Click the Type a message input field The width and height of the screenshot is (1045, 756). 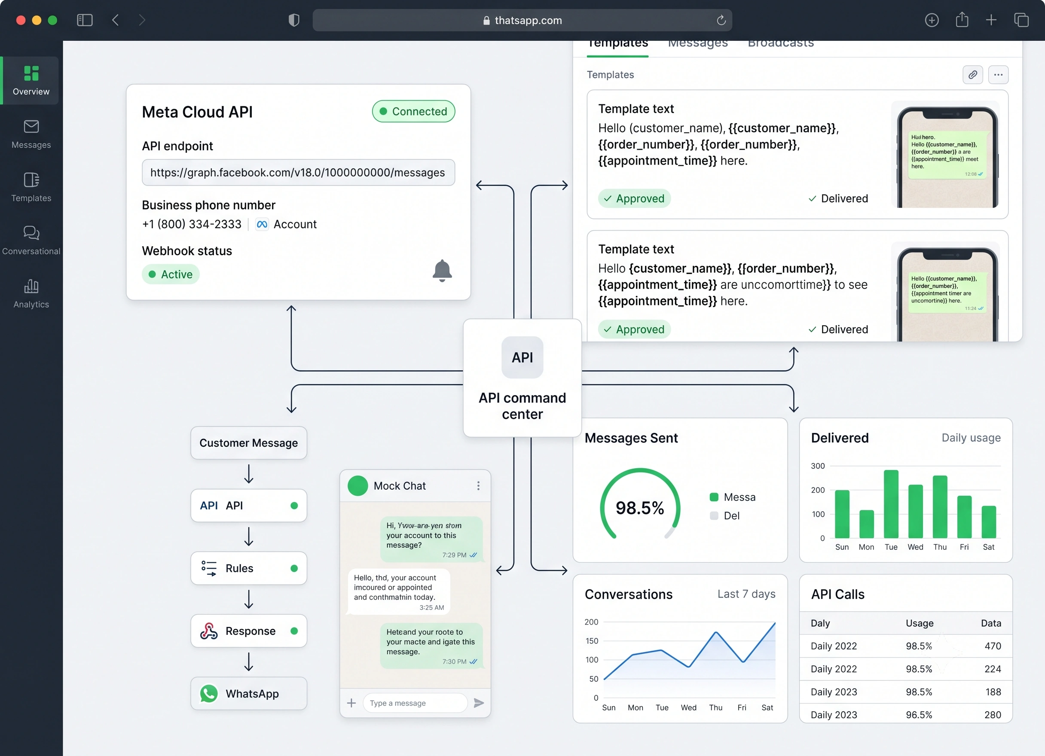(x=415, y=703)
